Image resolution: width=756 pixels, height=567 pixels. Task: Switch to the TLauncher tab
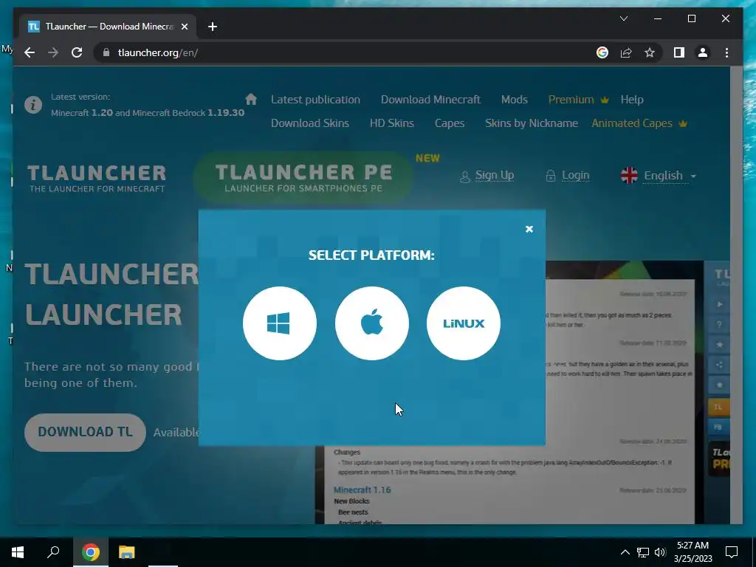108,27
